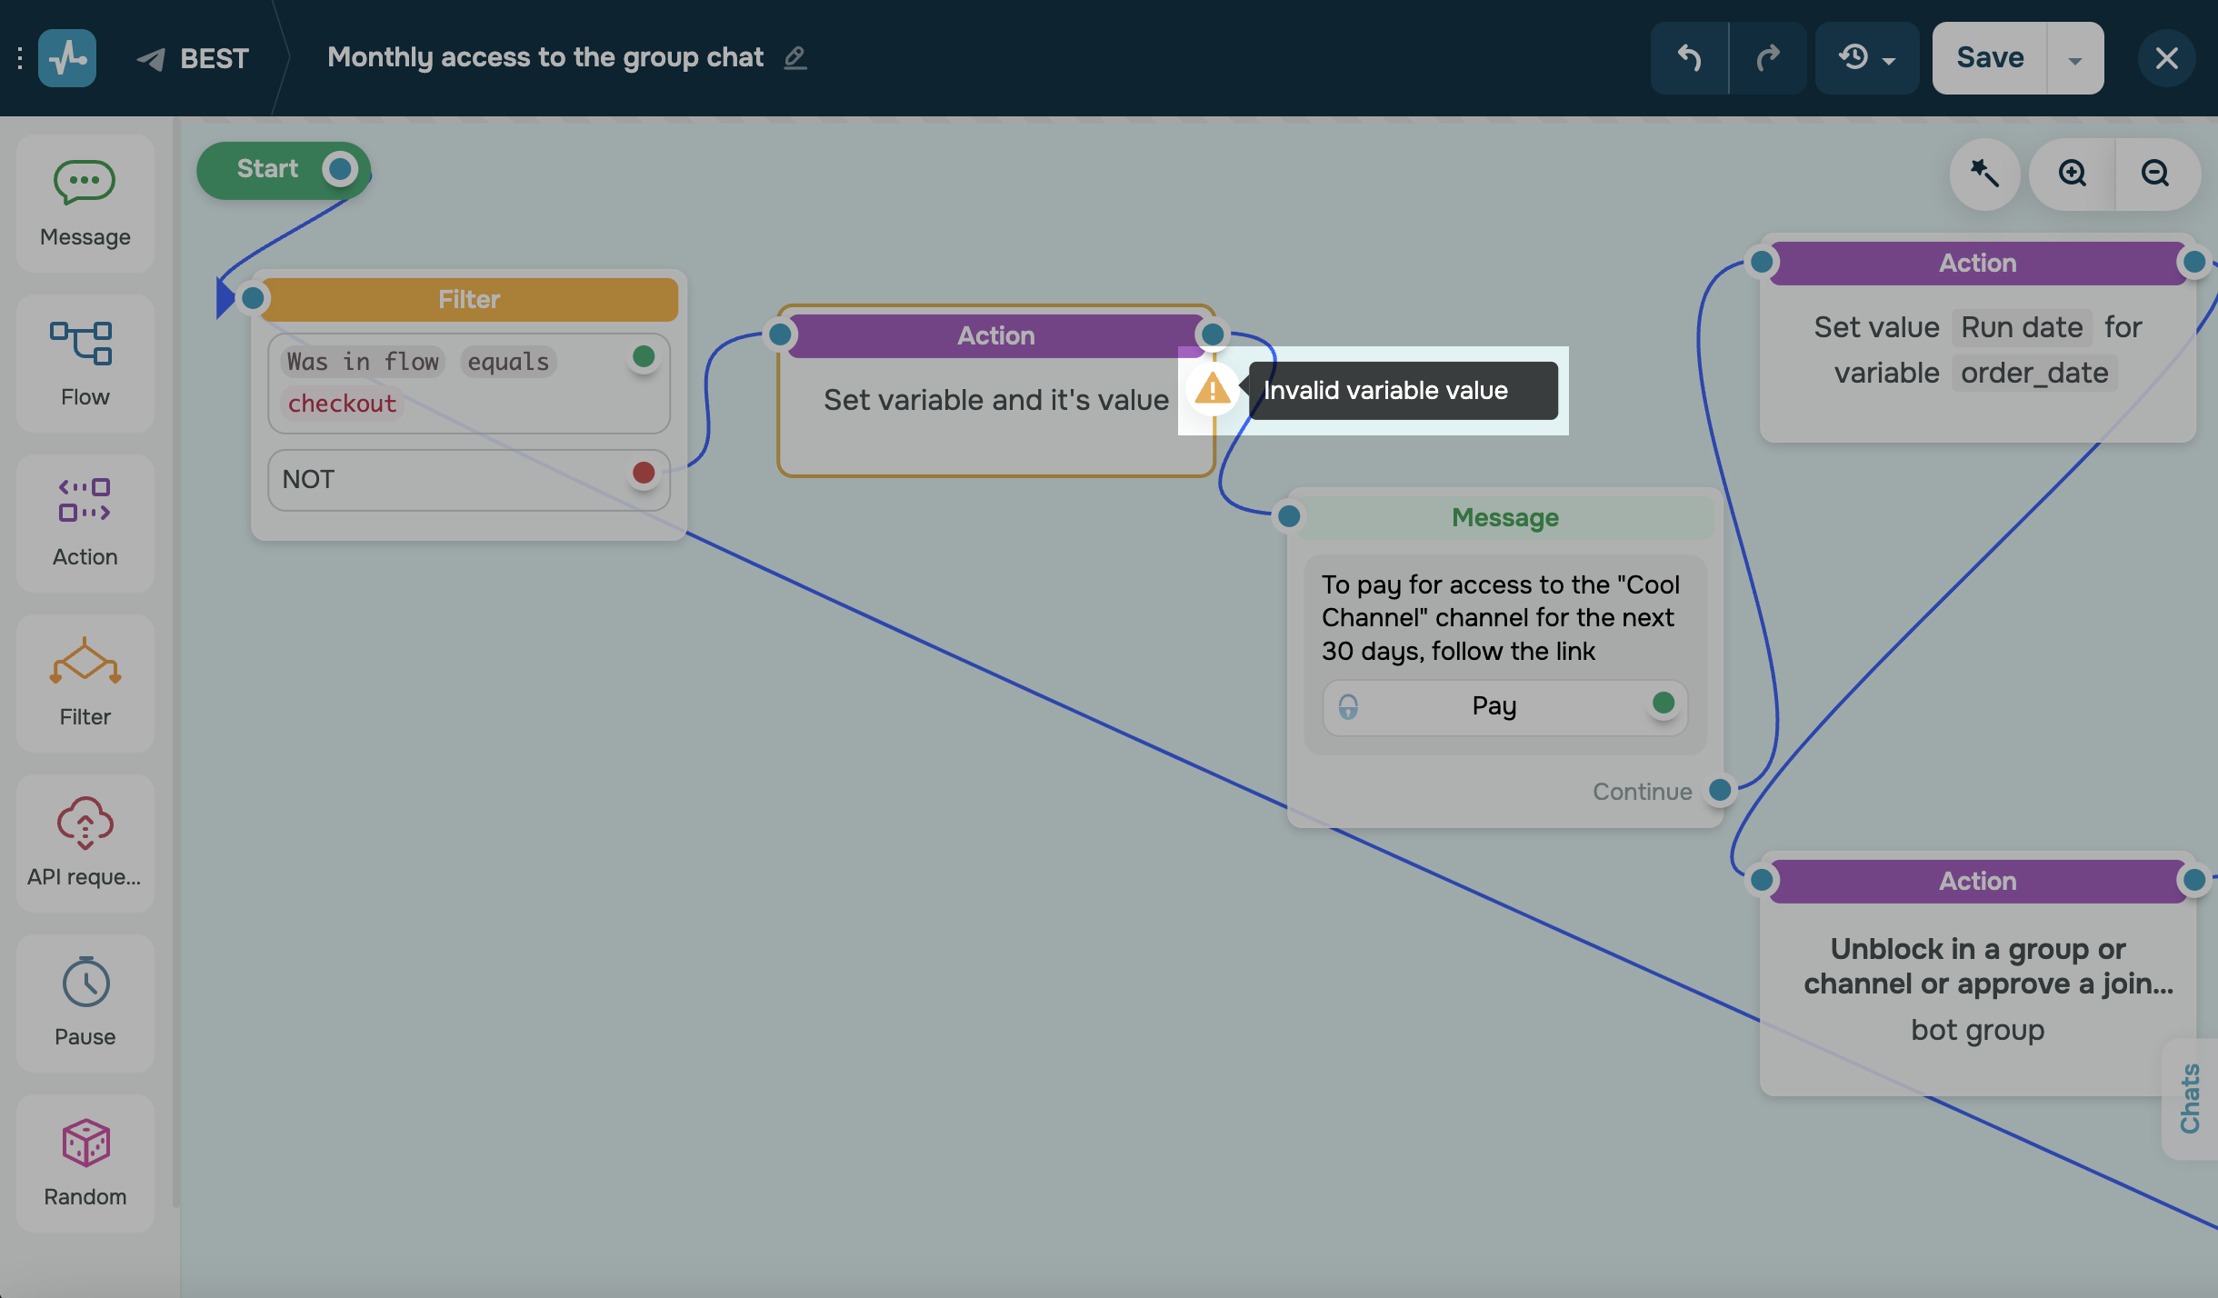Open the kebab menu at top left
The height and width of the screenshot is (1298, 2218).
point(19,57)
